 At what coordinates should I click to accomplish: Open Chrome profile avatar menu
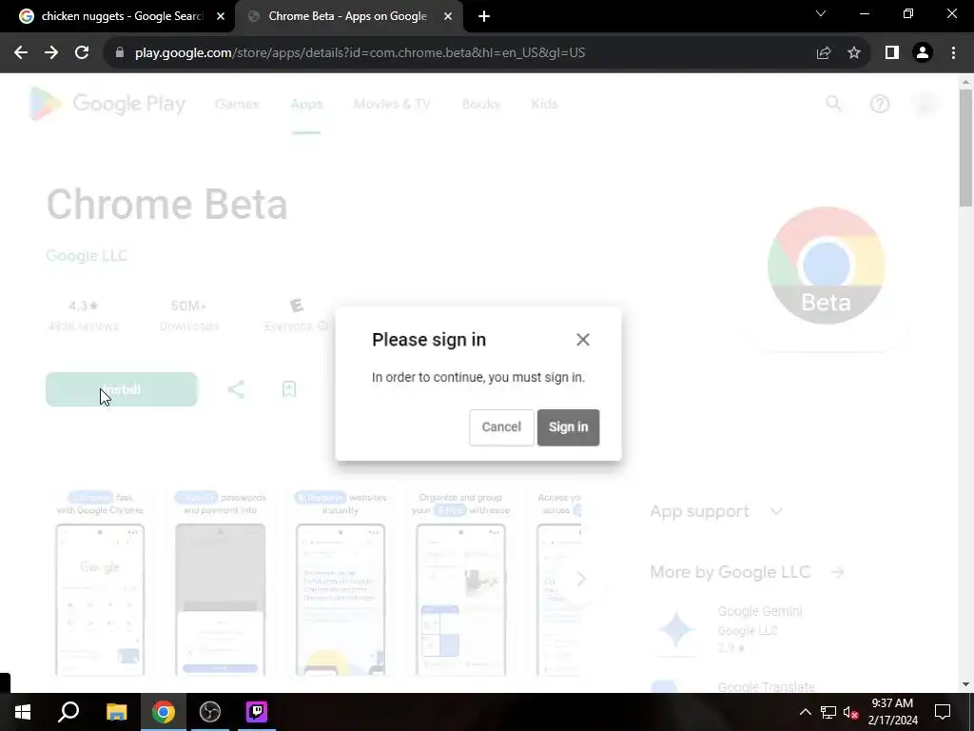[923, 53]
